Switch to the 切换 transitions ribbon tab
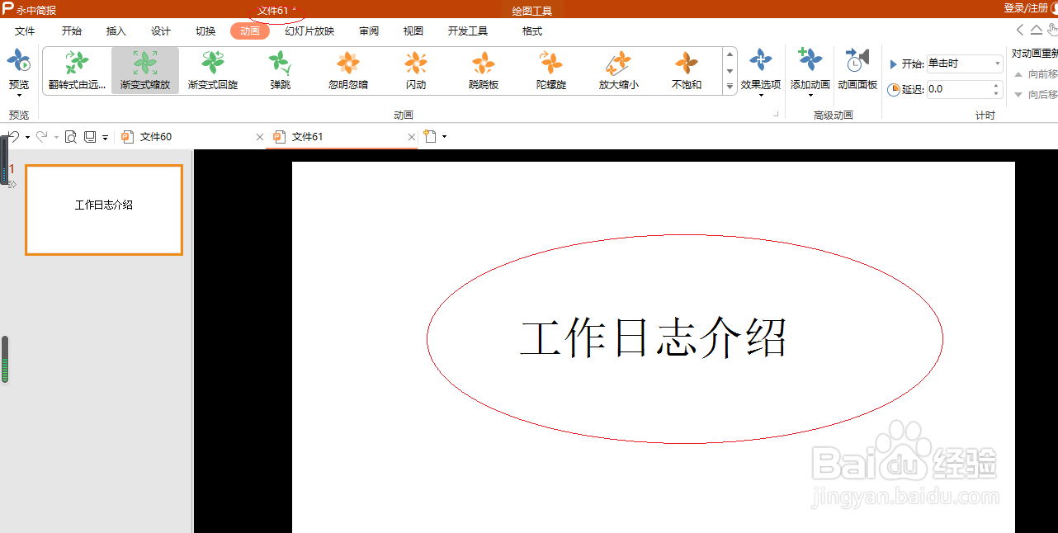Screen dimensions: 1058x533 tap(205, 31)
